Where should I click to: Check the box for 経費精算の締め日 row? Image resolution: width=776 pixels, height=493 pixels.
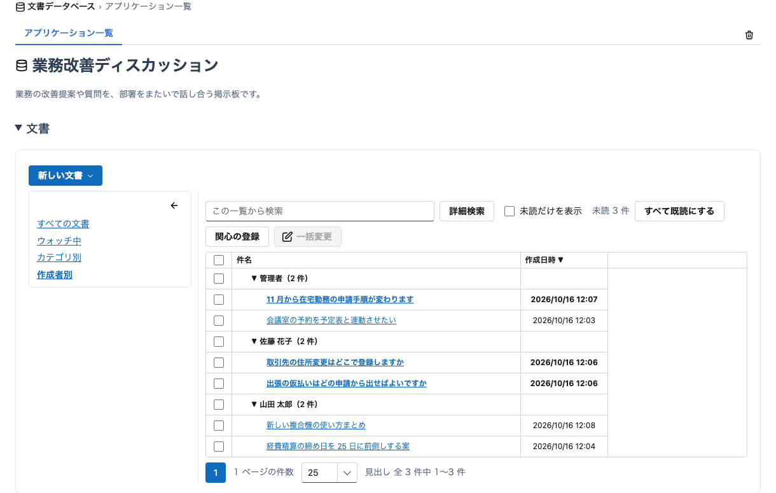(x=219, y=447)
